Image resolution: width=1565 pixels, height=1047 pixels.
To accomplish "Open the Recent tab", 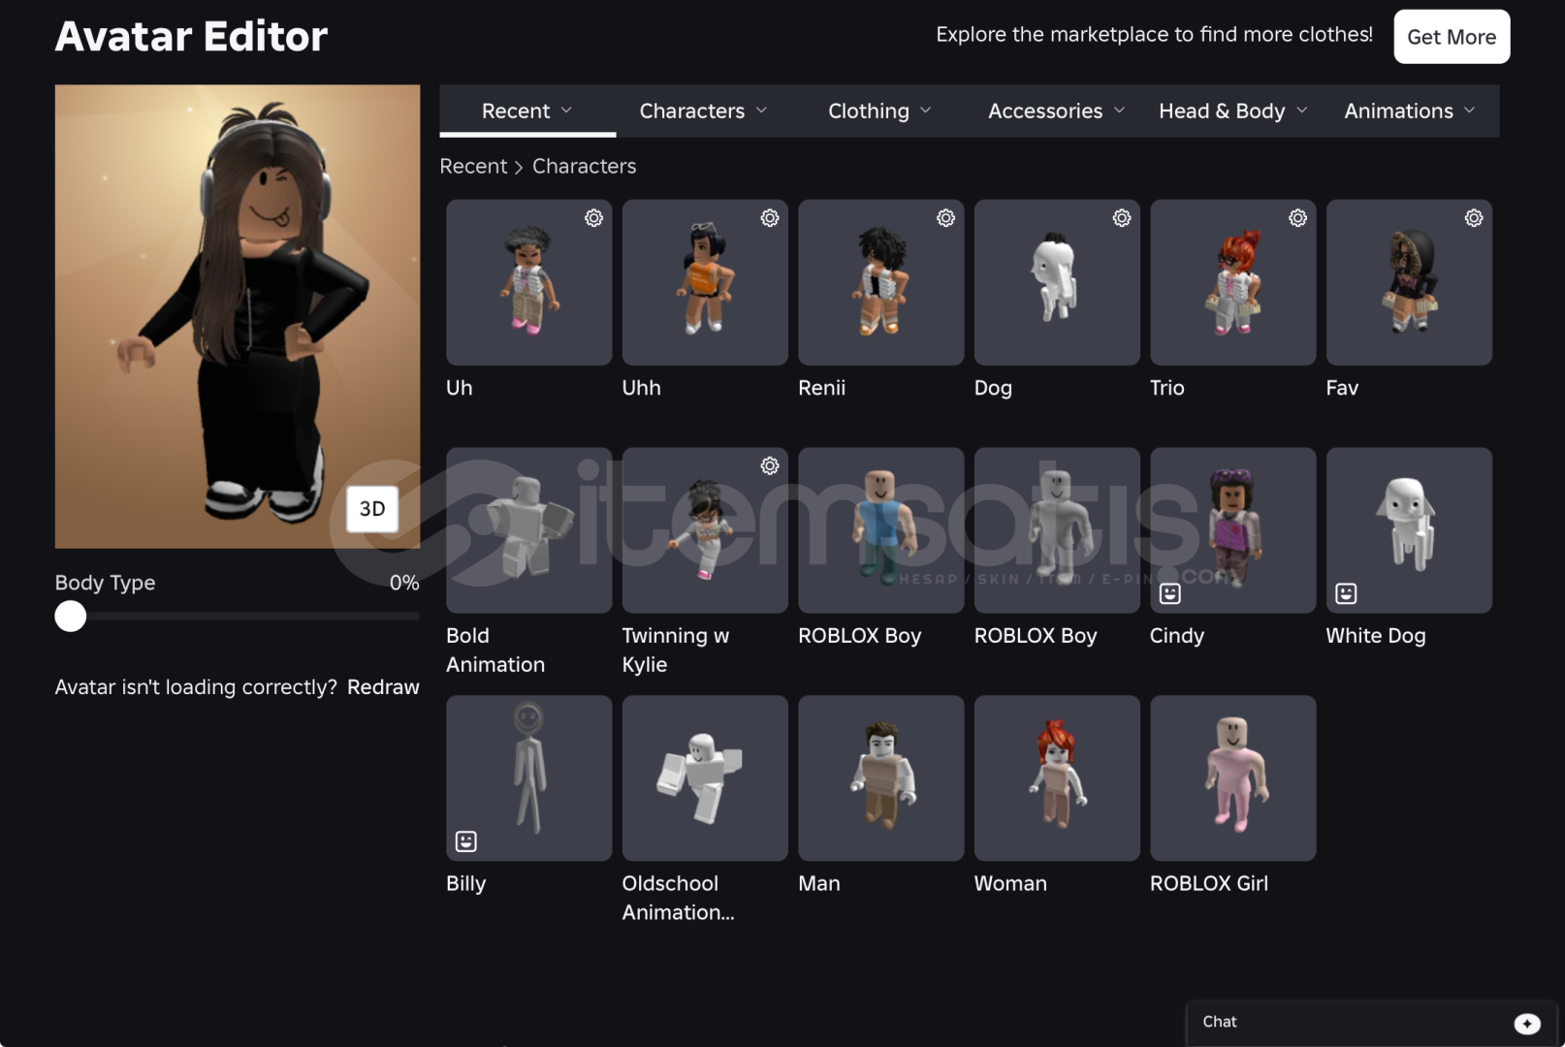I will tap(527, 111).
